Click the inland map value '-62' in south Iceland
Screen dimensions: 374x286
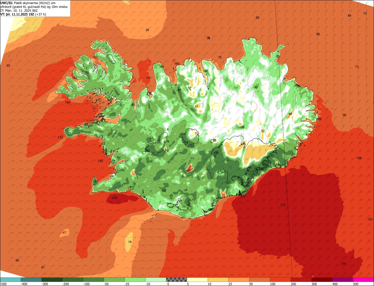[164, 191]
